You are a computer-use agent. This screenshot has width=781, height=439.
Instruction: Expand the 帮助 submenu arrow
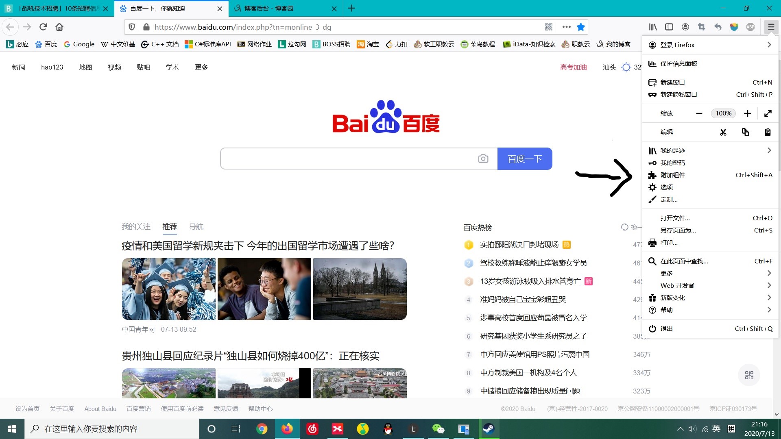point(769,310)
